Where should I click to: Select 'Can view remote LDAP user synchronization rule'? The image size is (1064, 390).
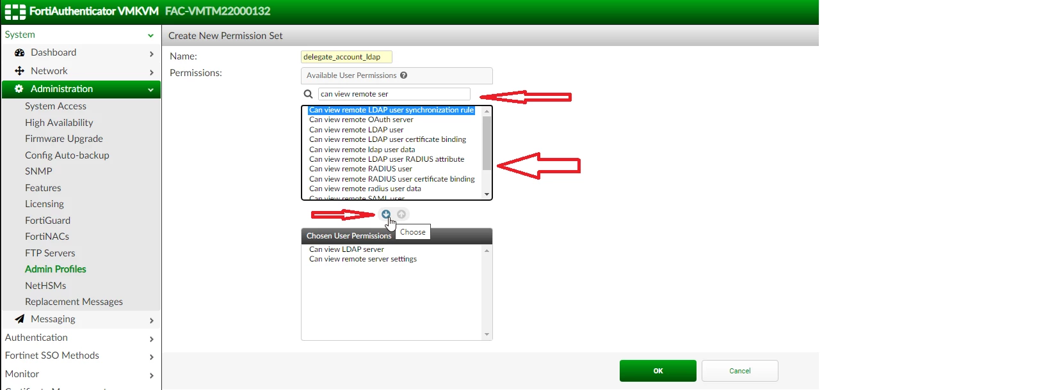tap(391, 110)
